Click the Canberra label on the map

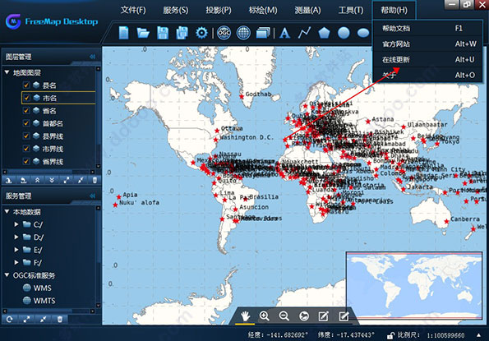coord(465,219)
